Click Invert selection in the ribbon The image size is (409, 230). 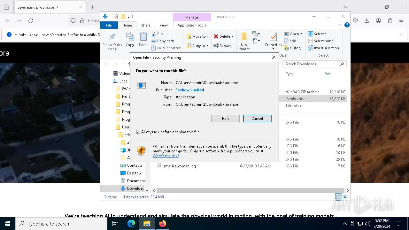coord(323,48)
